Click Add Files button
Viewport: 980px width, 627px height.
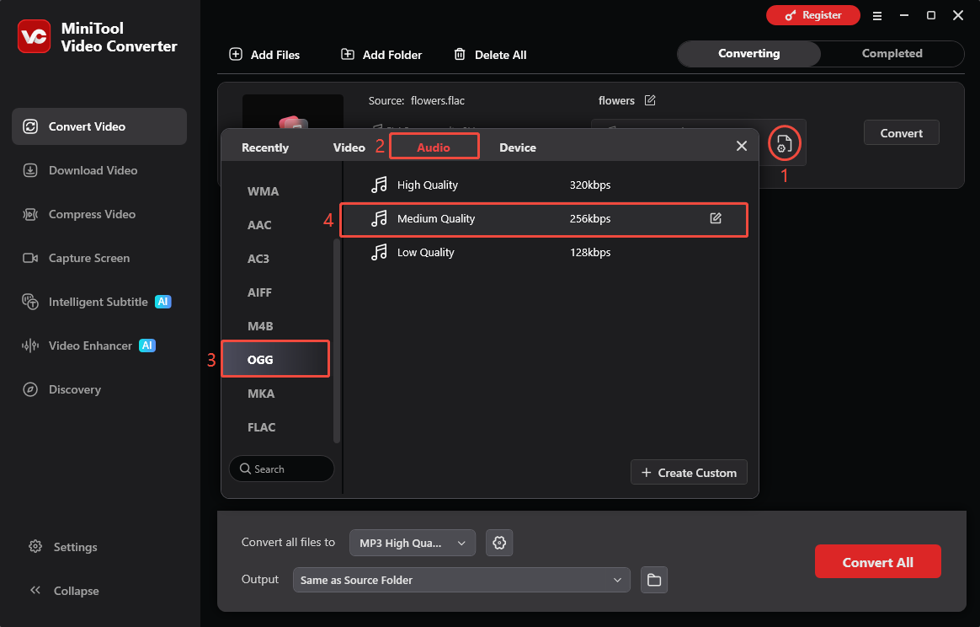tap(264, 55)
